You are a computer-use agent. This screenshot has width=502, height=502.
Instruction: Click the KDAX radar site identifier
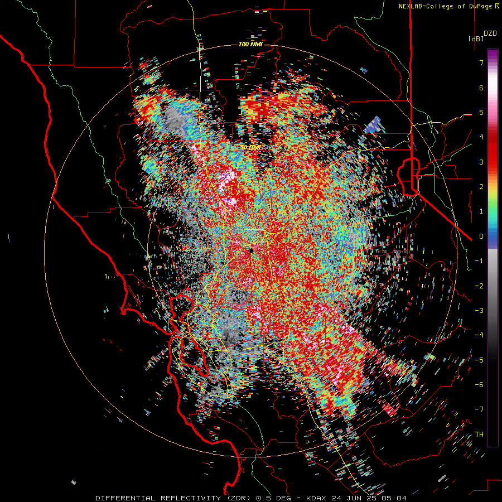click(x=316, y=498)
